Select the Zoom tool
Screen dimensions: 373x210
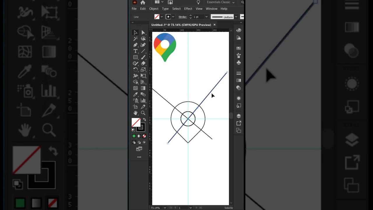143,113
